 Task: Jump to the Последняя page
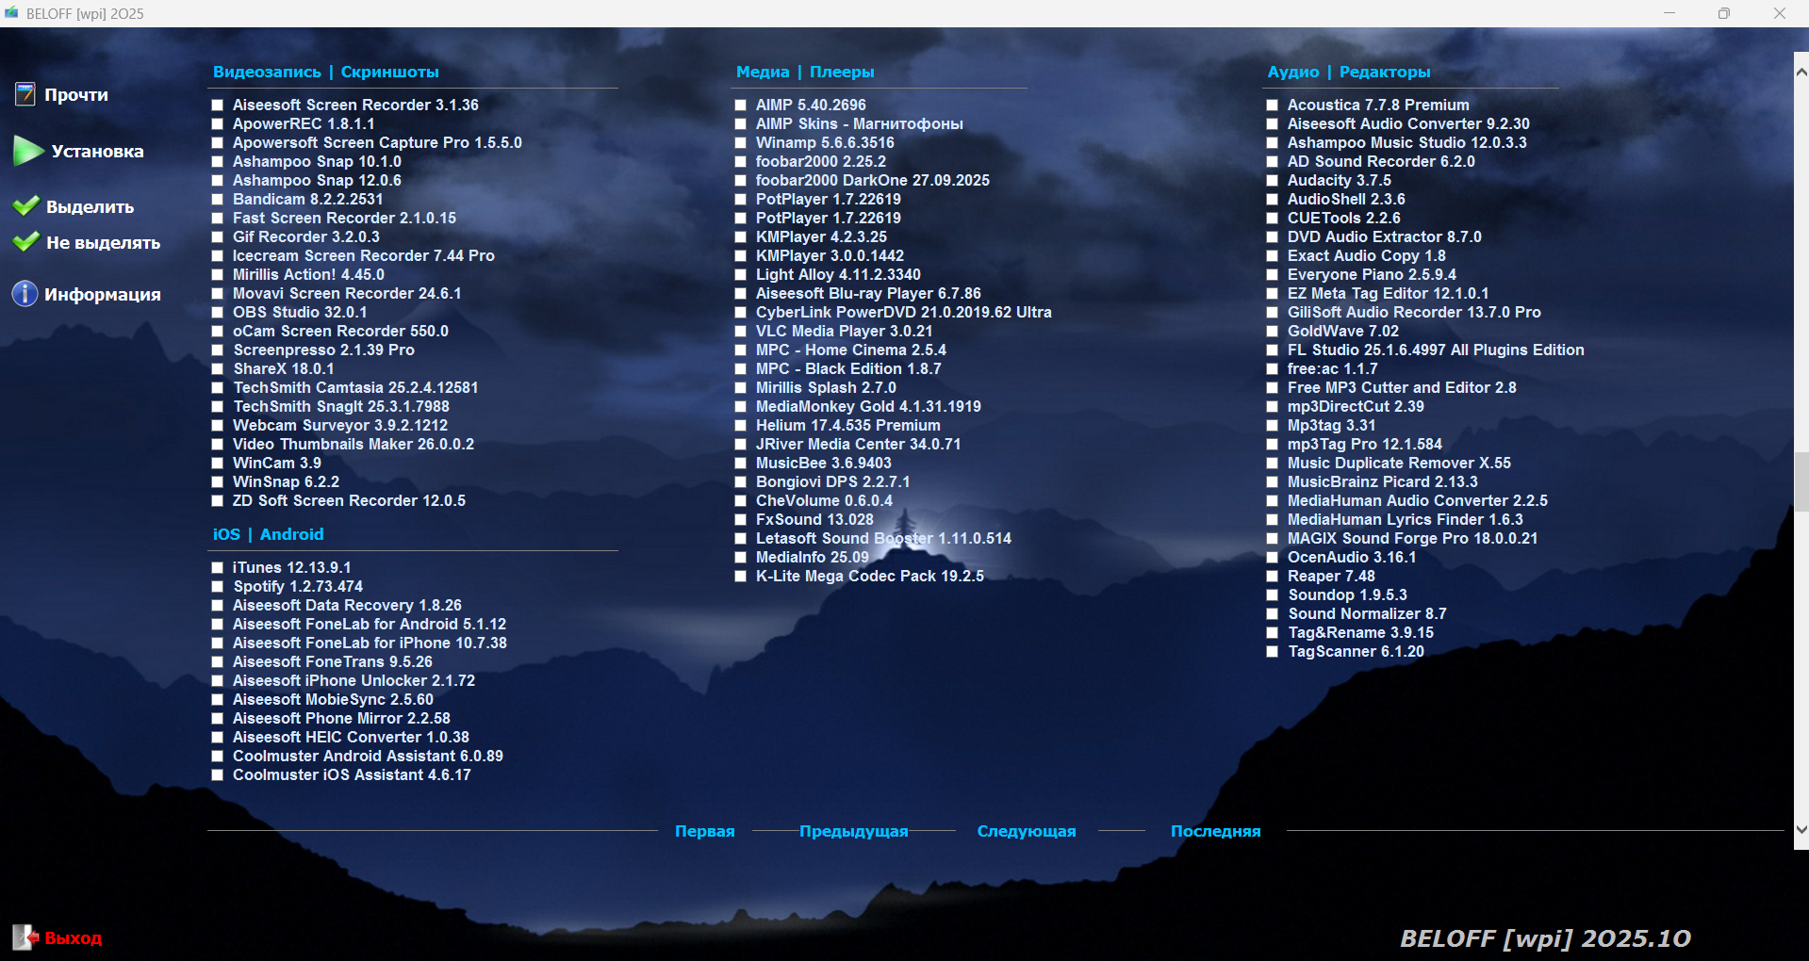pos(1215,831)
